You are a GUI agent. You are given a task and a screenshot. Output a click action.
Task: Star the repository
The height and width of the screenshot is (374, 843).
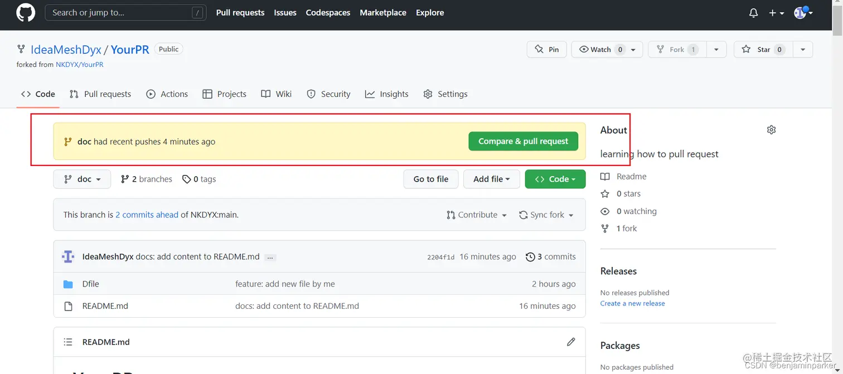point(763,49)
